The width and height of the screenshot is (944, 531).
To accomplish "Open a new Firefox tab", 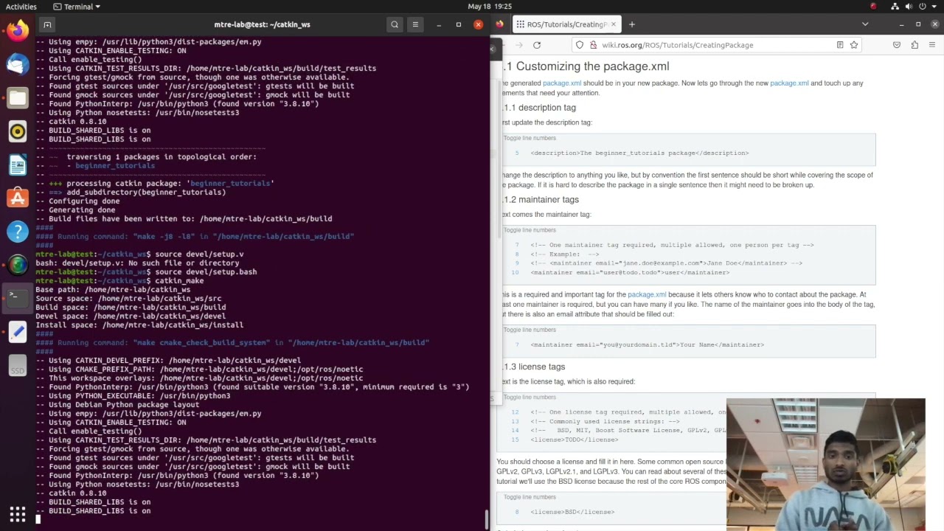I will point(632,24).
